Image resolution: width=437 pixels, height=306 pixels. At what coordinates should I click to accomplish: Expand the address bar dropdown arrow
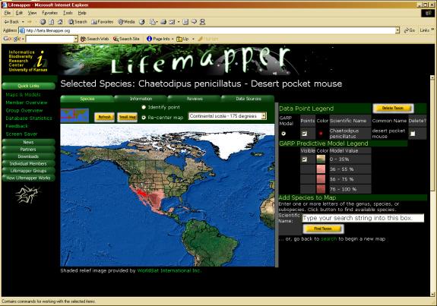pyautogui.click(x=397, y=30)
